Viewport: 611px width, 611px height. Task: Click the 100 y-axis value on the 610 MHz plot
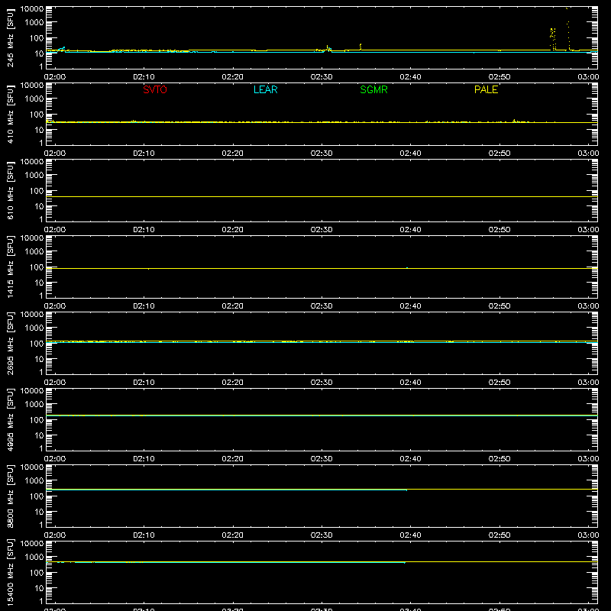tap(36, 190)
